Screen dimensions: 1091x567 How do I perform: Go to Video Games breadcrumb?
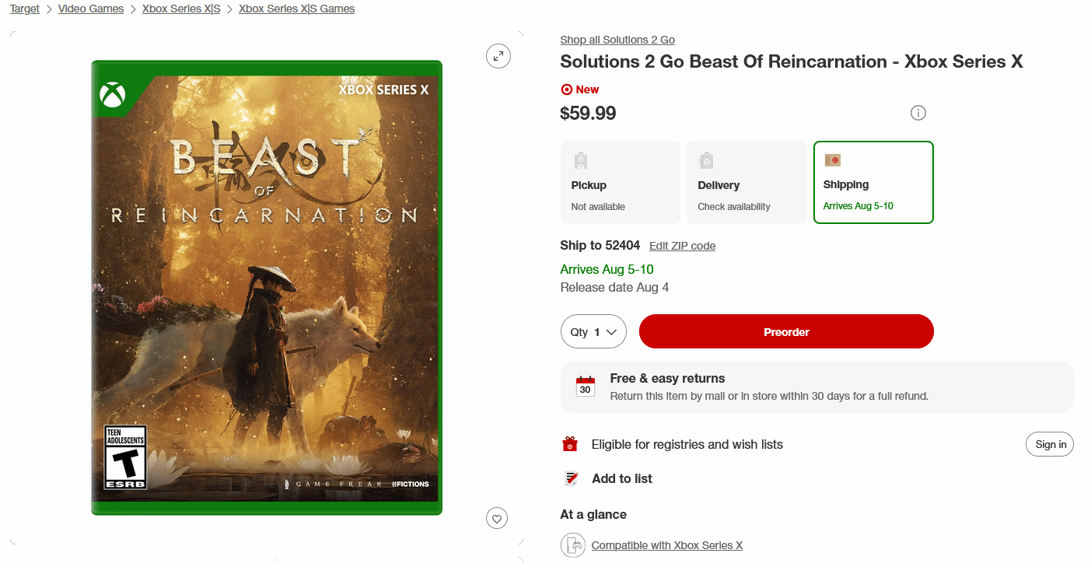(x=91, y=9)
